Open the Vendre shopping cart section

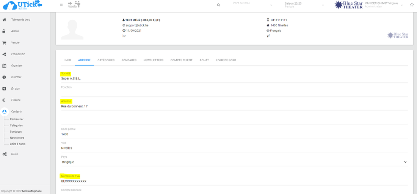[15, 43]
